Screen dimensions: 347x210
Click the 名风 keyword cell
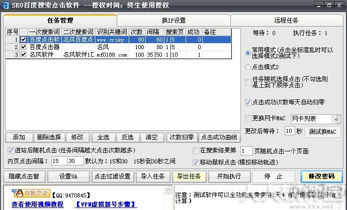[x=112, y=47]
